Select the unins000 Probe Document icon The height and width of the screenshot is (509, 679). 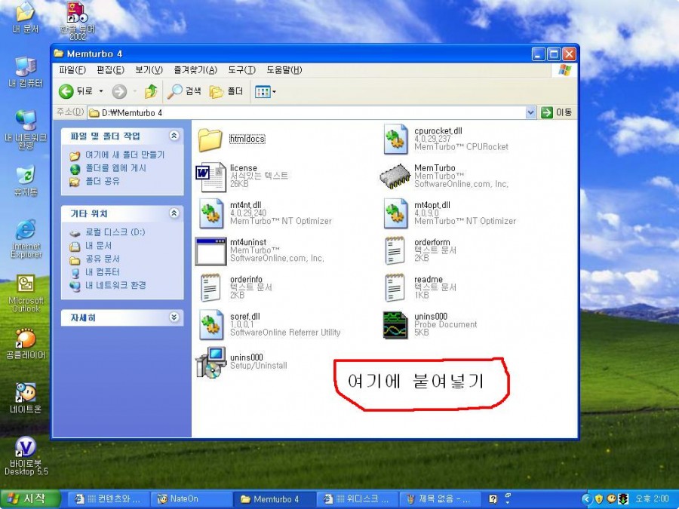pos(395,325)
